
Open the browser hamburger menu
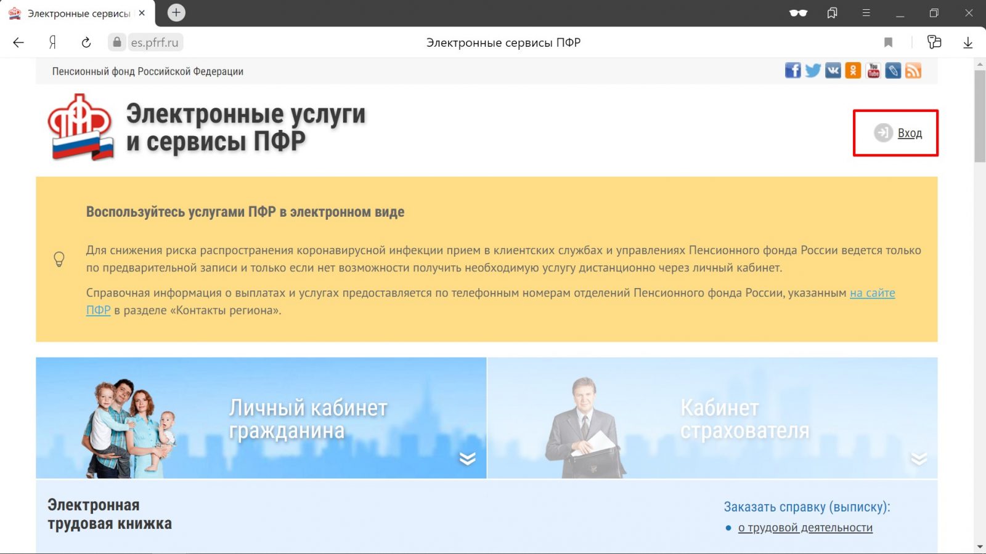(866, 13)
